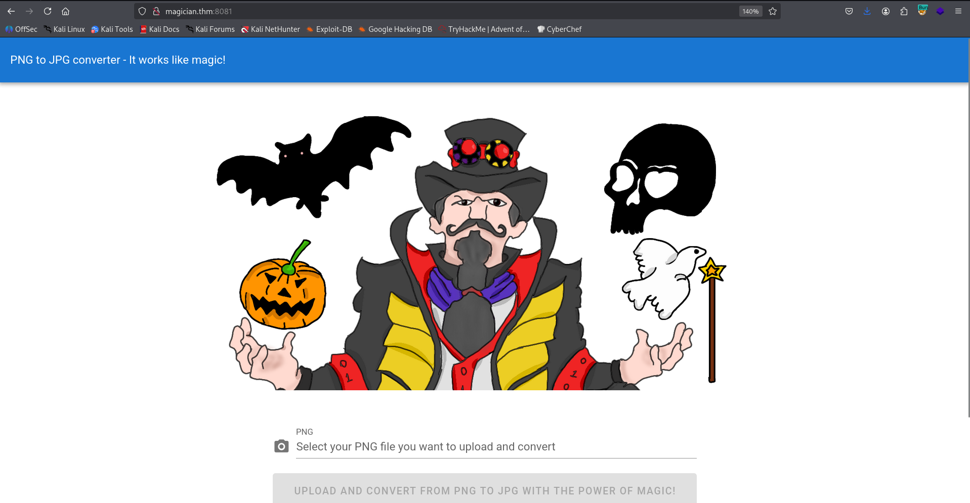The image size is (970, 503).
Task: Reset the 140% zoom level indicator
Action: 750,11
